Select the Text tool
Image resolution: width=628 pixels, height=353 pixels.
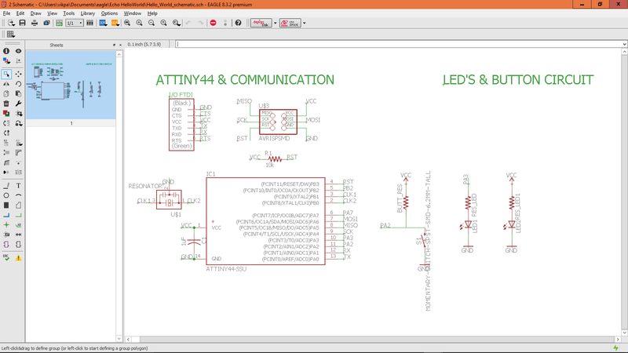click(x=18, y=186)
